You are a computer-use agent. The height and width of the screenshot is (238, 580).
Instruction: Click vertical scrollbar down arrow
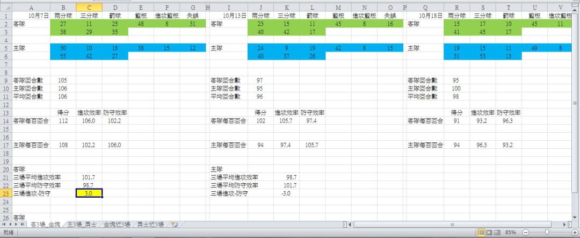coord(575,216)
